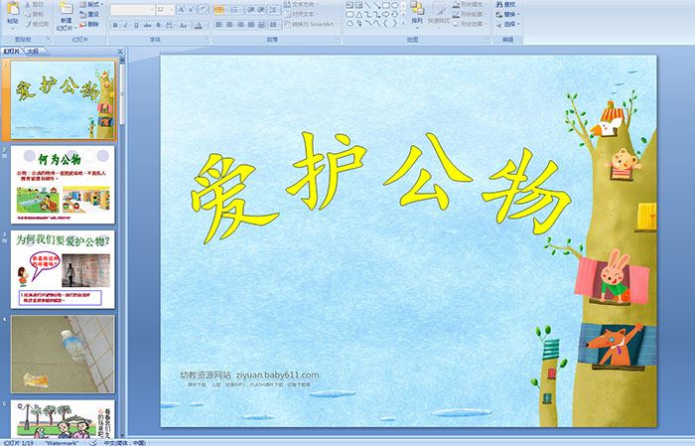Toggle italic text formatting

point(124,25)
